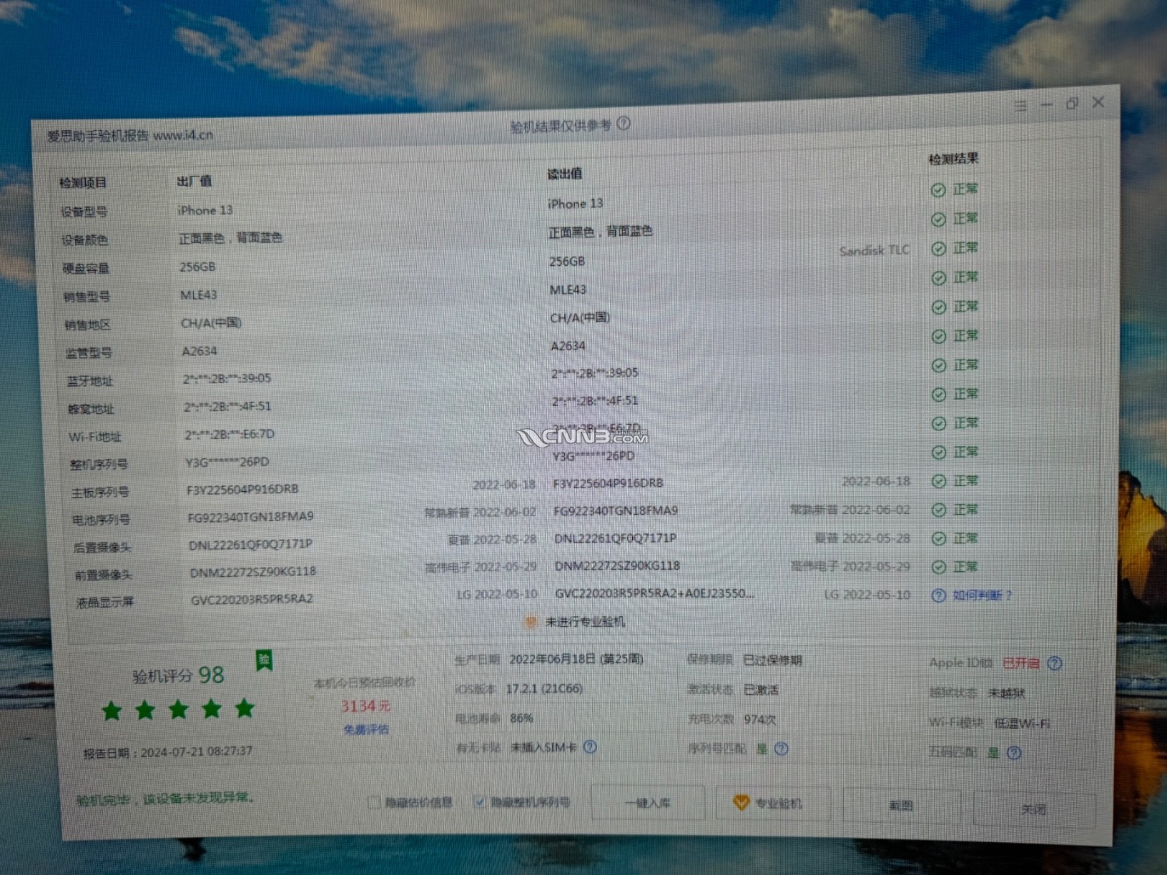Screen dimensions: 1167x875
Task: Click title 爱思助手验机报告 www.i4.cn
Action: (129, 135)
